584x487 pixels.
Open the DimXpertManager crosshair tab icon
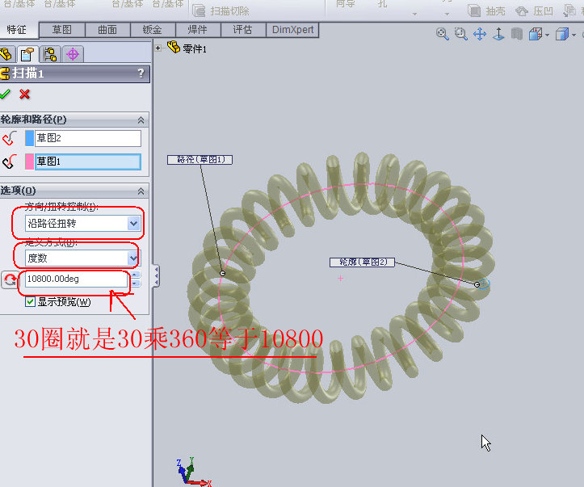tap(73, 54)
